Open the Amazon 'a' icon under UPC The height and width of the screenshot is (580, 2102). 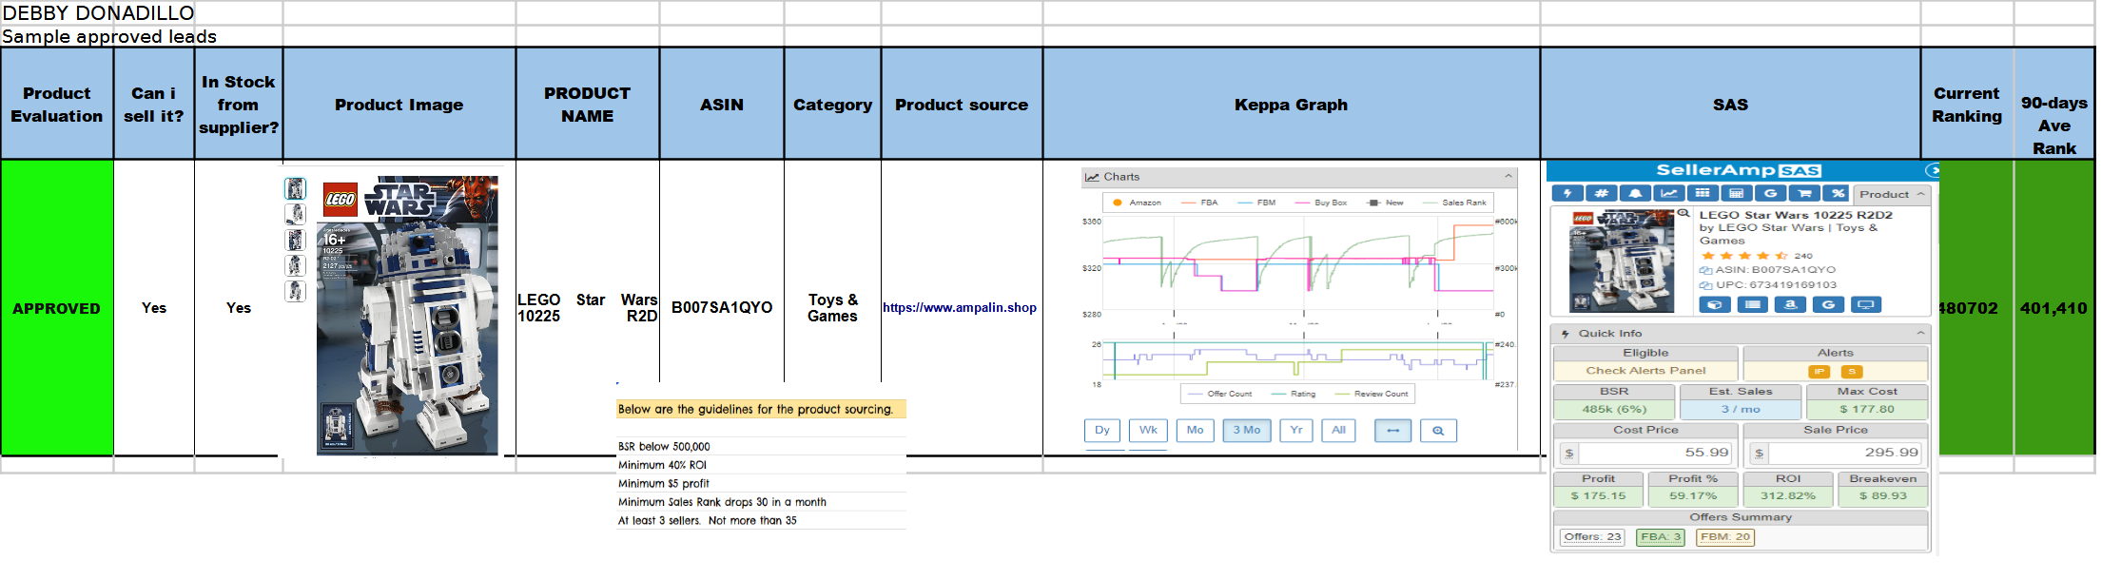point(1790,305)
